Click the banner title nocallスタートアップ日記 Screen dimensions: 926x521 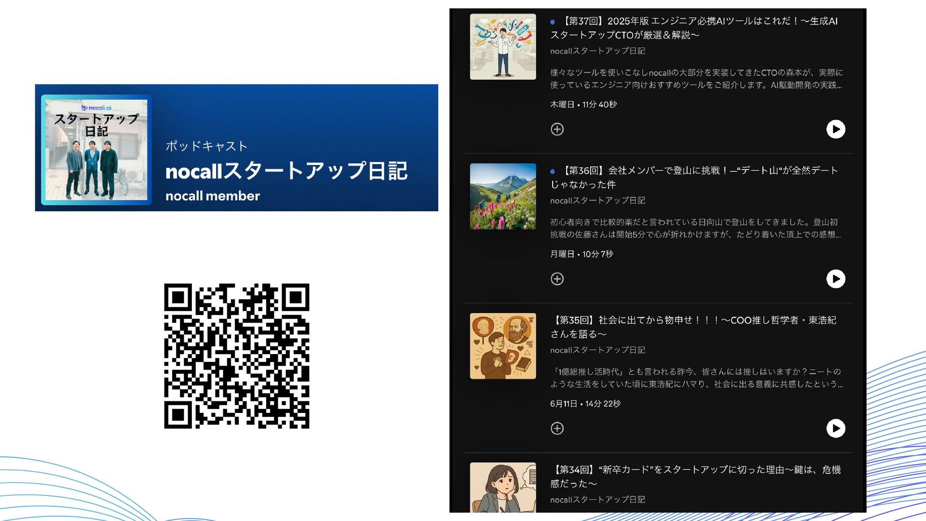tap(286, 171)
